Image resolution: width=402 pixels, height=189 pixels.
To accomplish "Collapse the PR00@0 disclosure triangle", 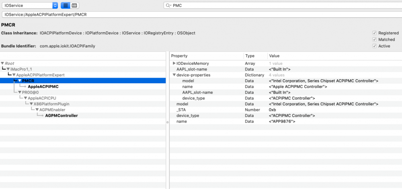I will click(x=20, y=92).
